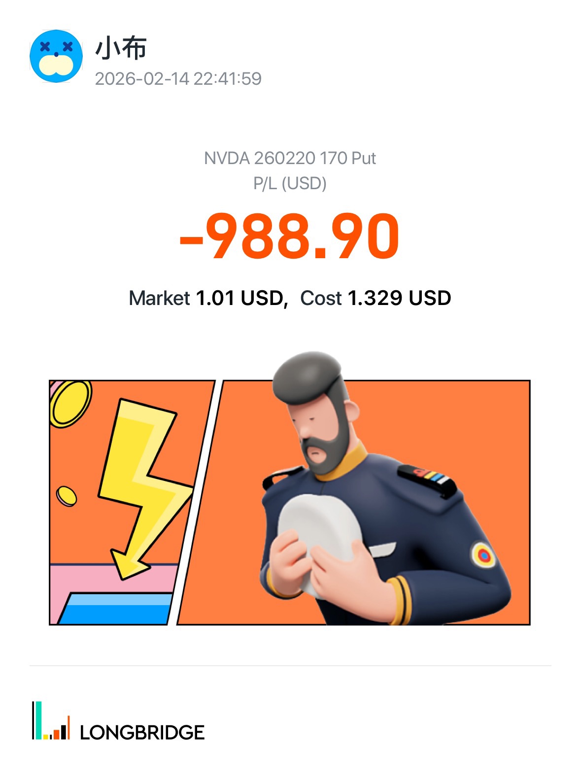Tap the blue mascot avatar icon
581x781 pixels.
(56, 56)
